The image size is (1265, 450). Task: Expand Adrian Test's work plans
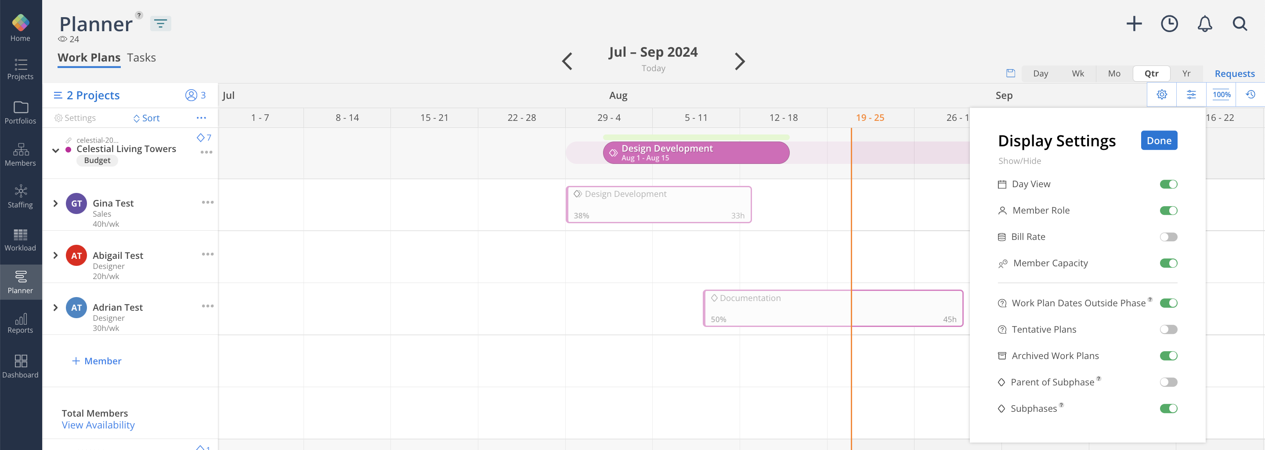point(55,307)
